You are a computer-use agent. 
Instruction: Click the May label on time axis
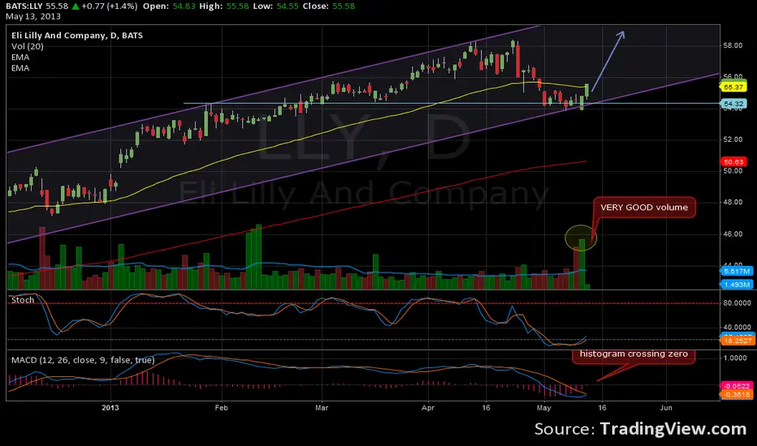point(543,408)
